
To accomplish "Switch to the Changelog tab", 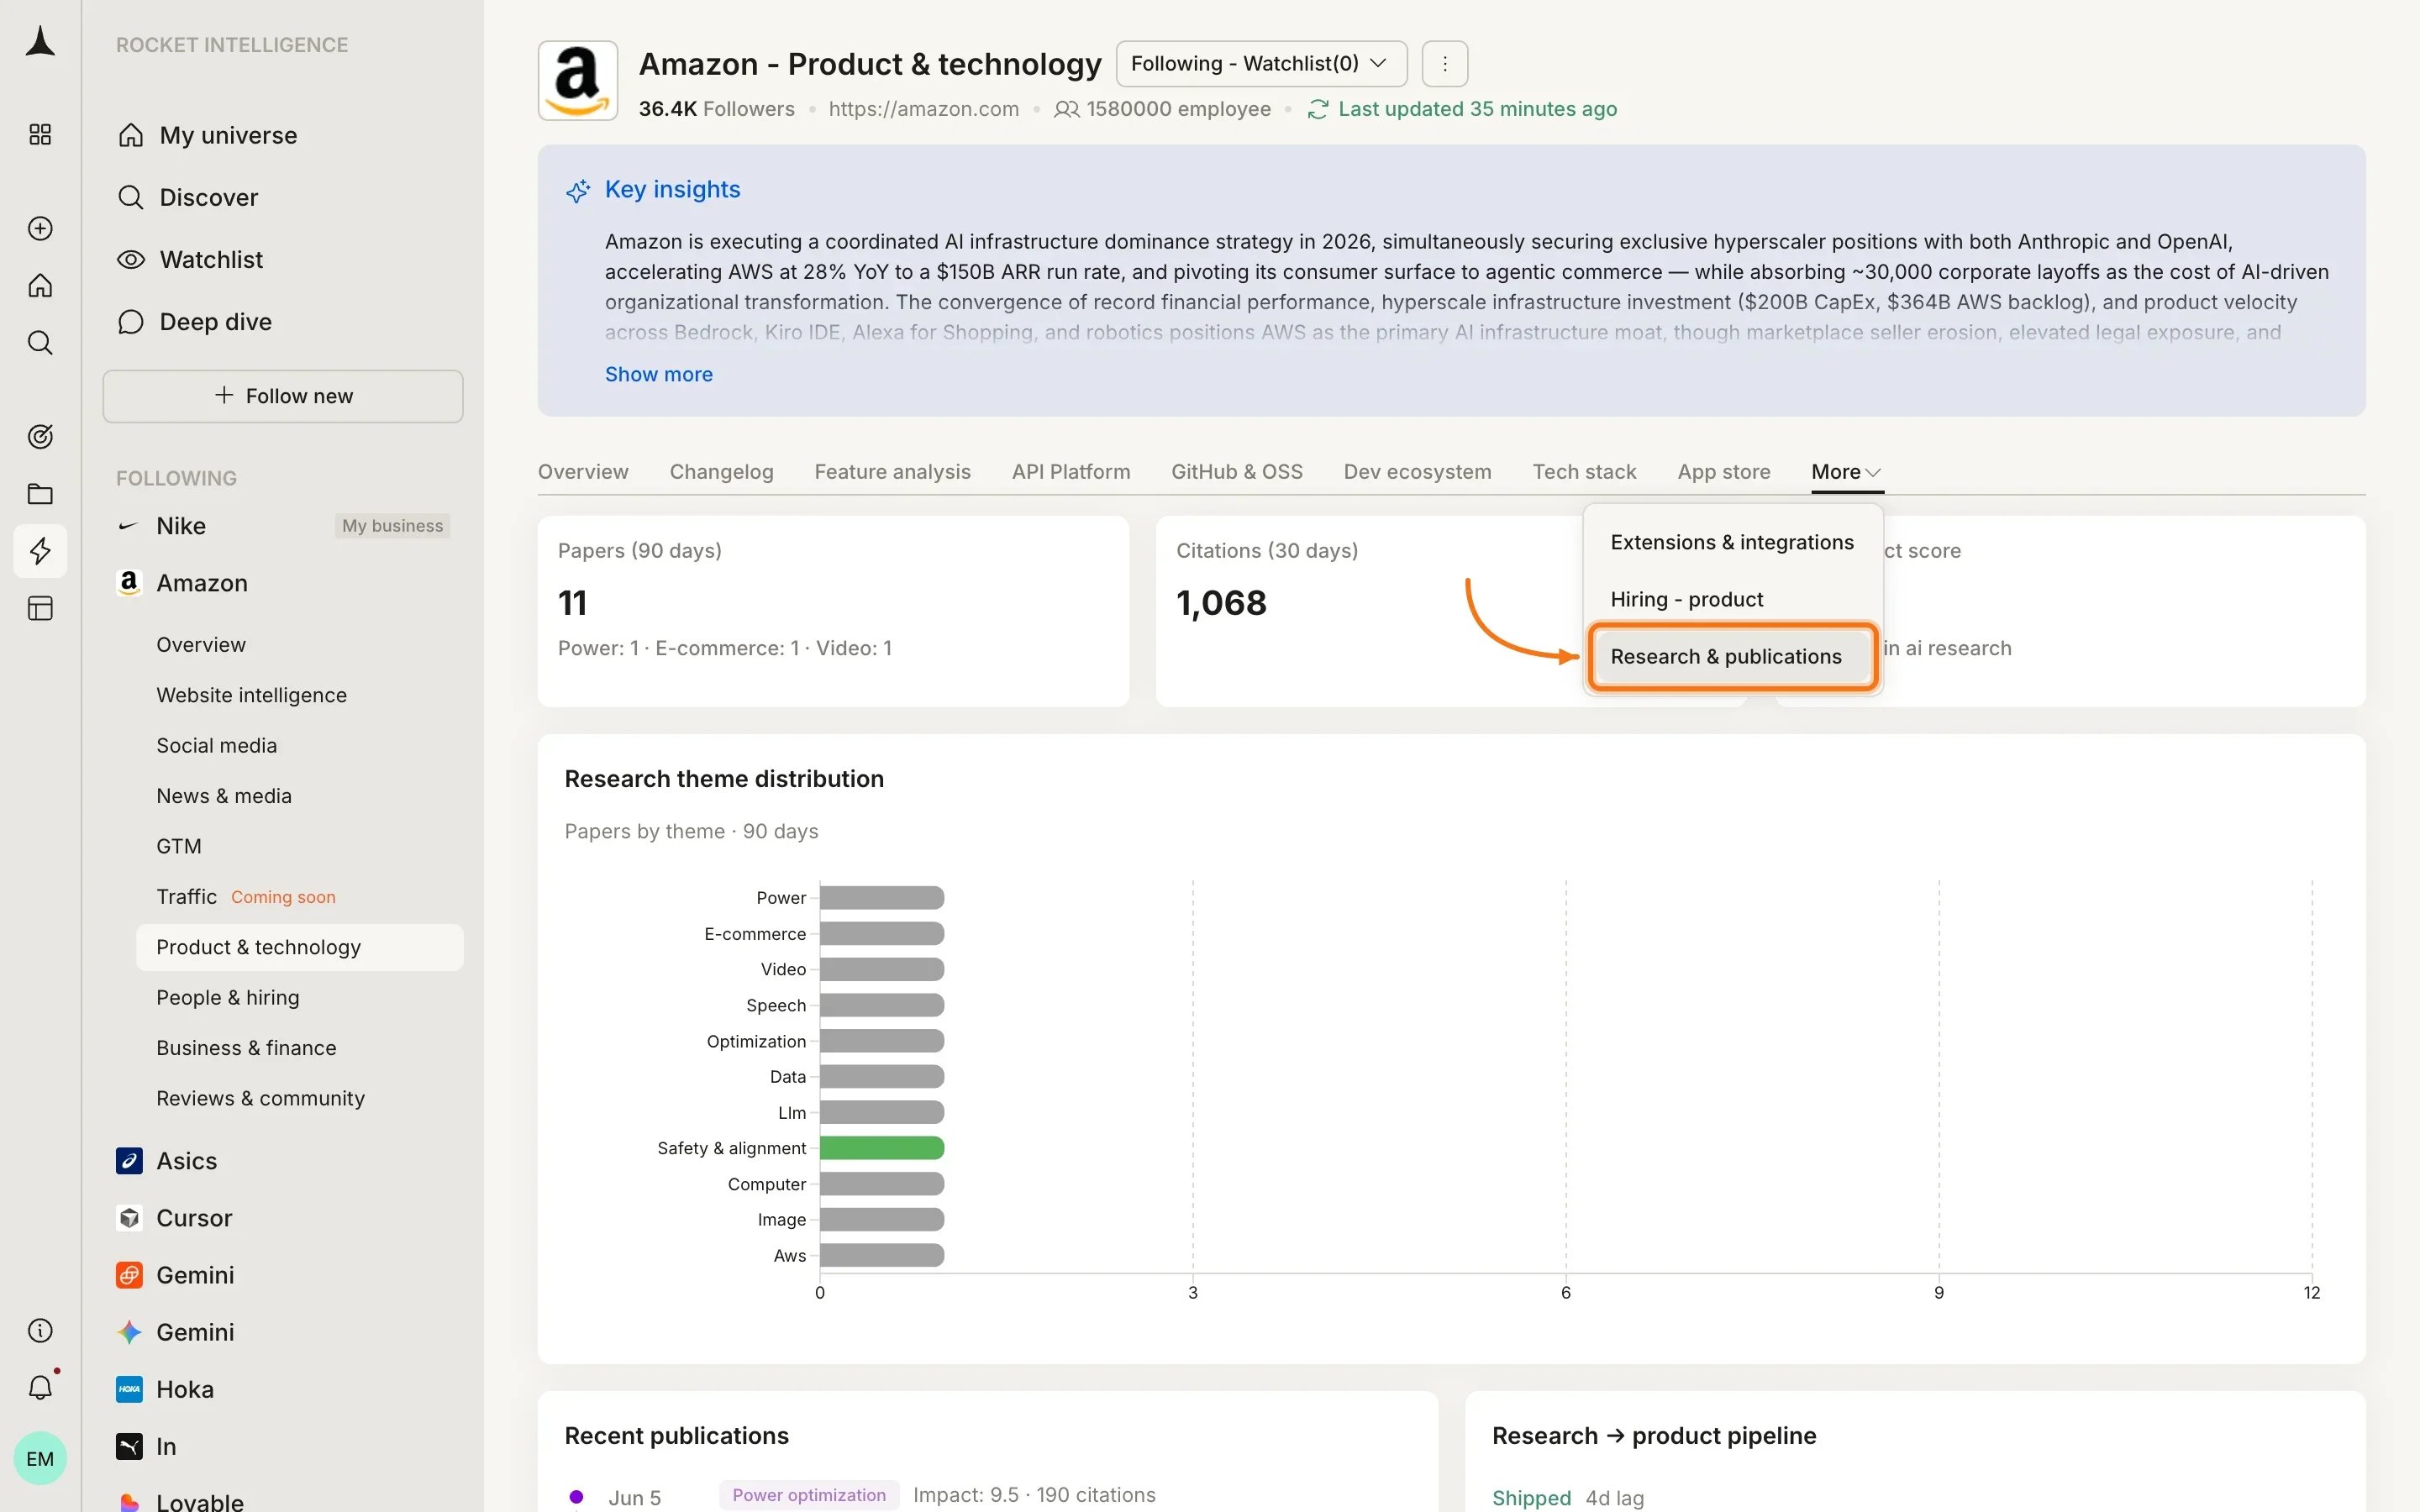I will point(721,472).
